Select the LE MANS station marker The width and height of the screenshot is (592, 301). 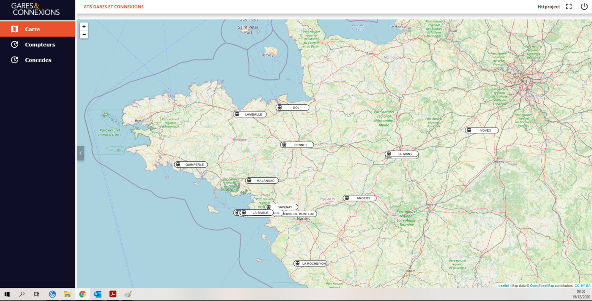tap(402, 154)
